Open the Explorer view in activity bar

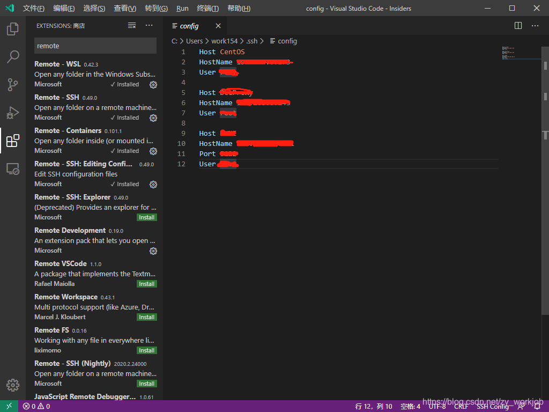[13, 29]
